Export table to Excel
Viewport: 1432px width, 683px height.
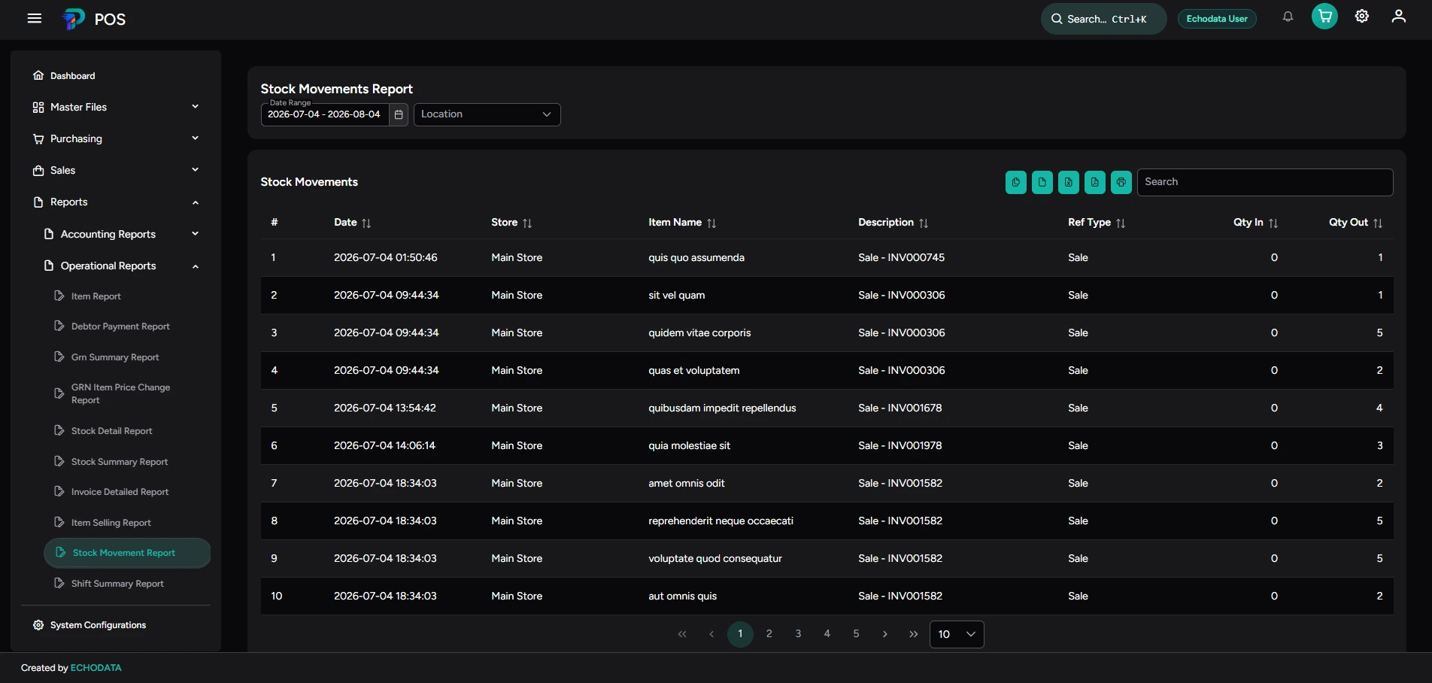click(x=1069, y=182)
